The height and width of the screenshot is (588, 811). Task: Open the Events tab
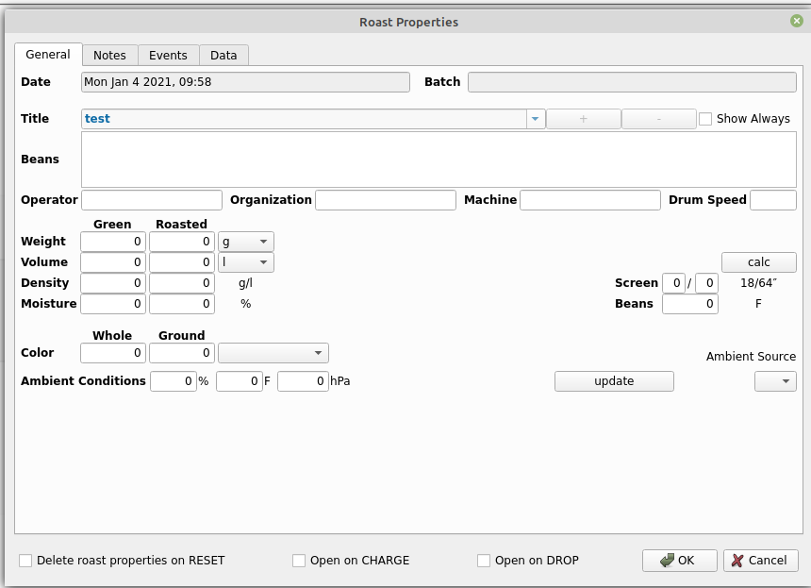168,55
